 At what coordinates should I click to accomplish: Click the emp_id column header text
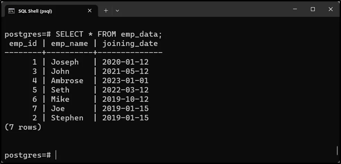23,44
